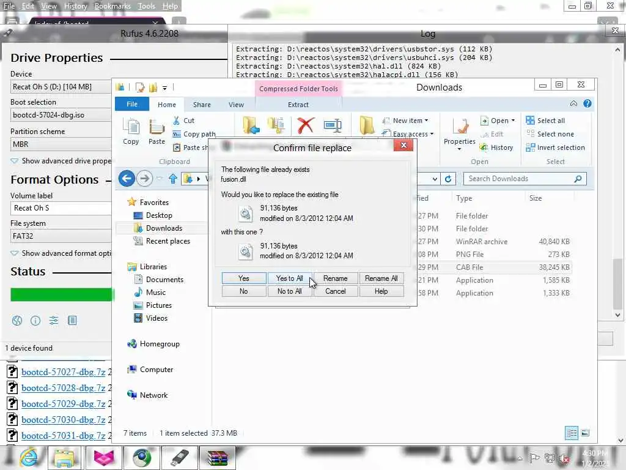Open WinRAR from the taskbar
626x470 pixels.
(x=218, y=458)
